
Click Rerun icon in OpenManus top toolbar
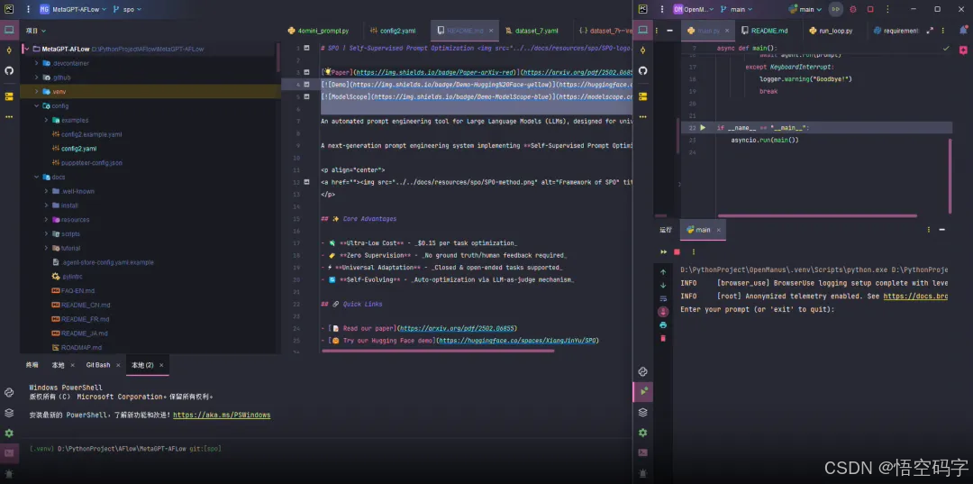(836, 9)
